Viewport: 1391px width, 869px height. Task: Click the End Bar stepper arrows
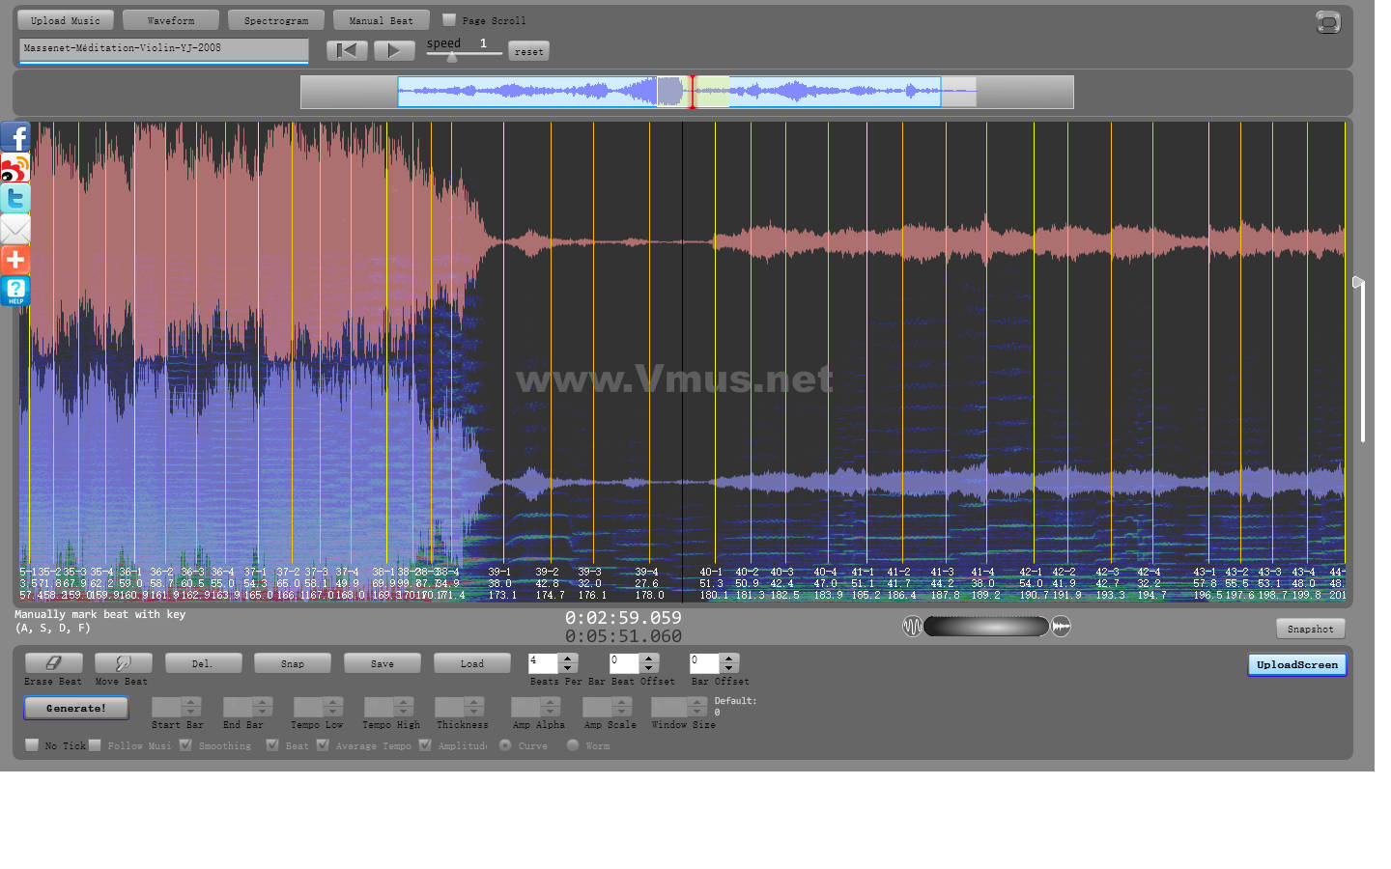coord(263,707)
